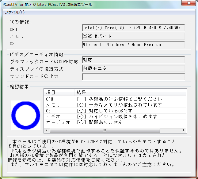This screenshot has height=179, width=198.
Task: Open the ファイル(F) menu
Action: click(x=14, y=12)
